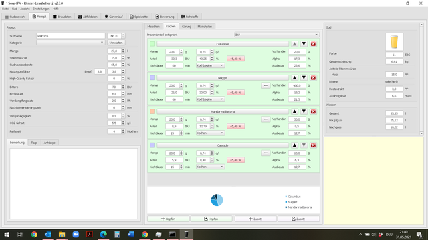Click the beer glass color image

pos(394,42)
